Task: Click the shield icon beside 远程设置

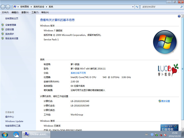Action: pyautogui.click(x=3, y=29)
